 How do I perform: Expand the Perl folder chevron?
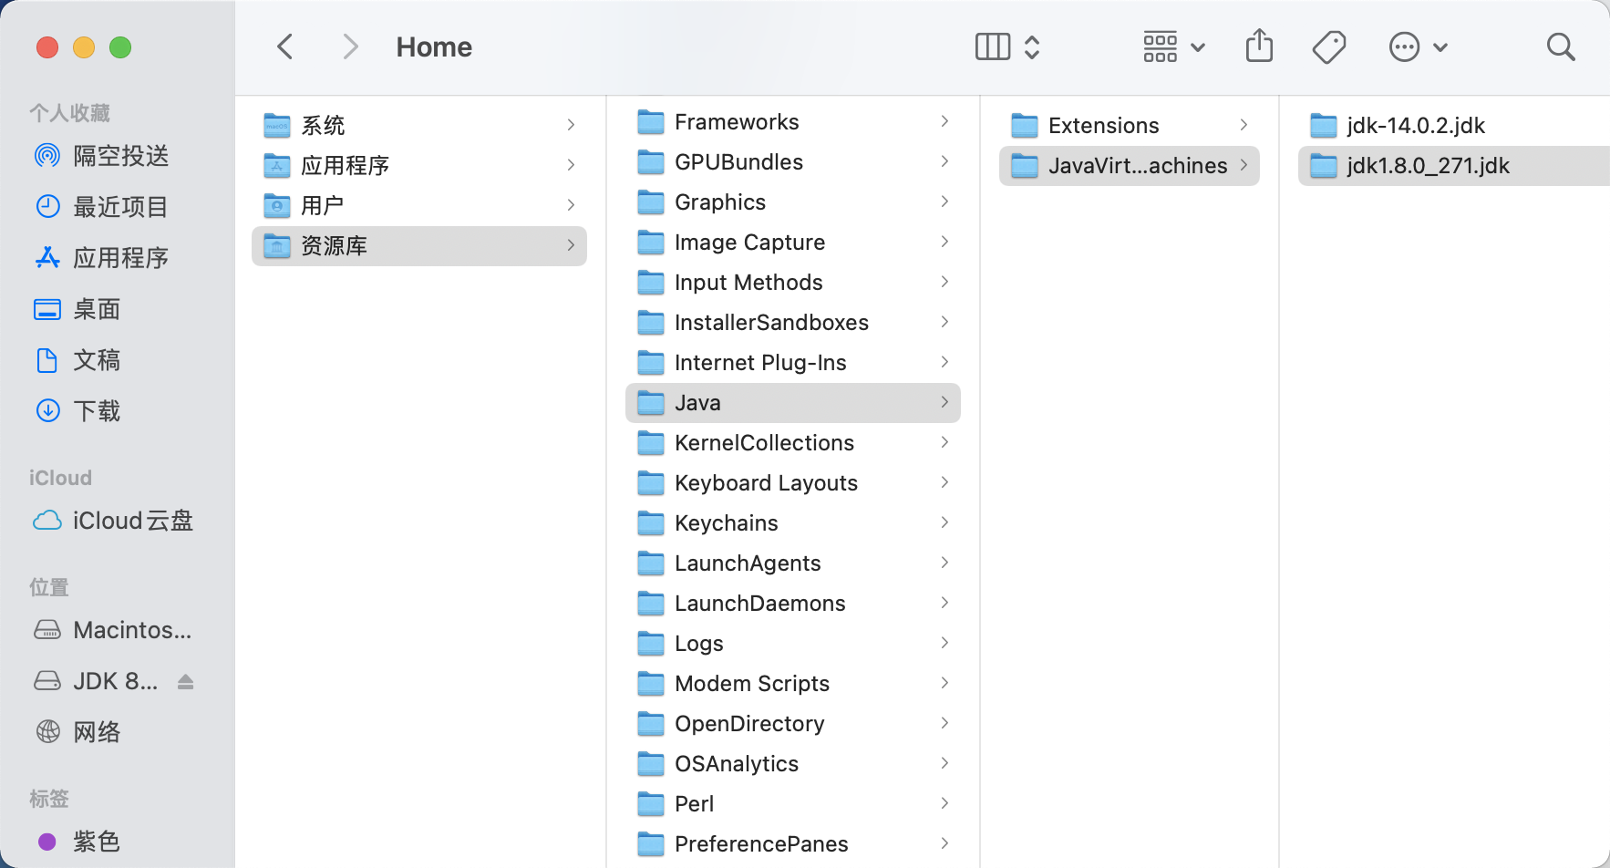944,803
